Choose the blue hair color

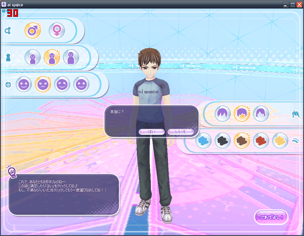pyautogui.click(x=203, y=141)
